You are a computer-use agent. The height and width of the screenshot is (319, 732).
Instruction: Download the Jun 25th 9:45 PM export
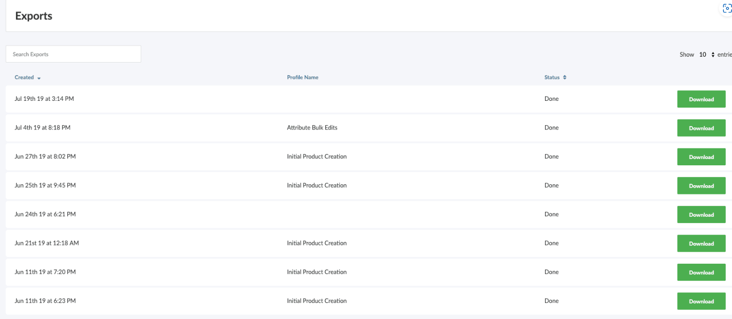(x=701, y=186)
